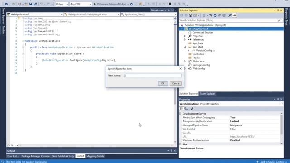The image size is (290, 163).
Task: Click the Open File toolbar icon
Action: [26, 4]
